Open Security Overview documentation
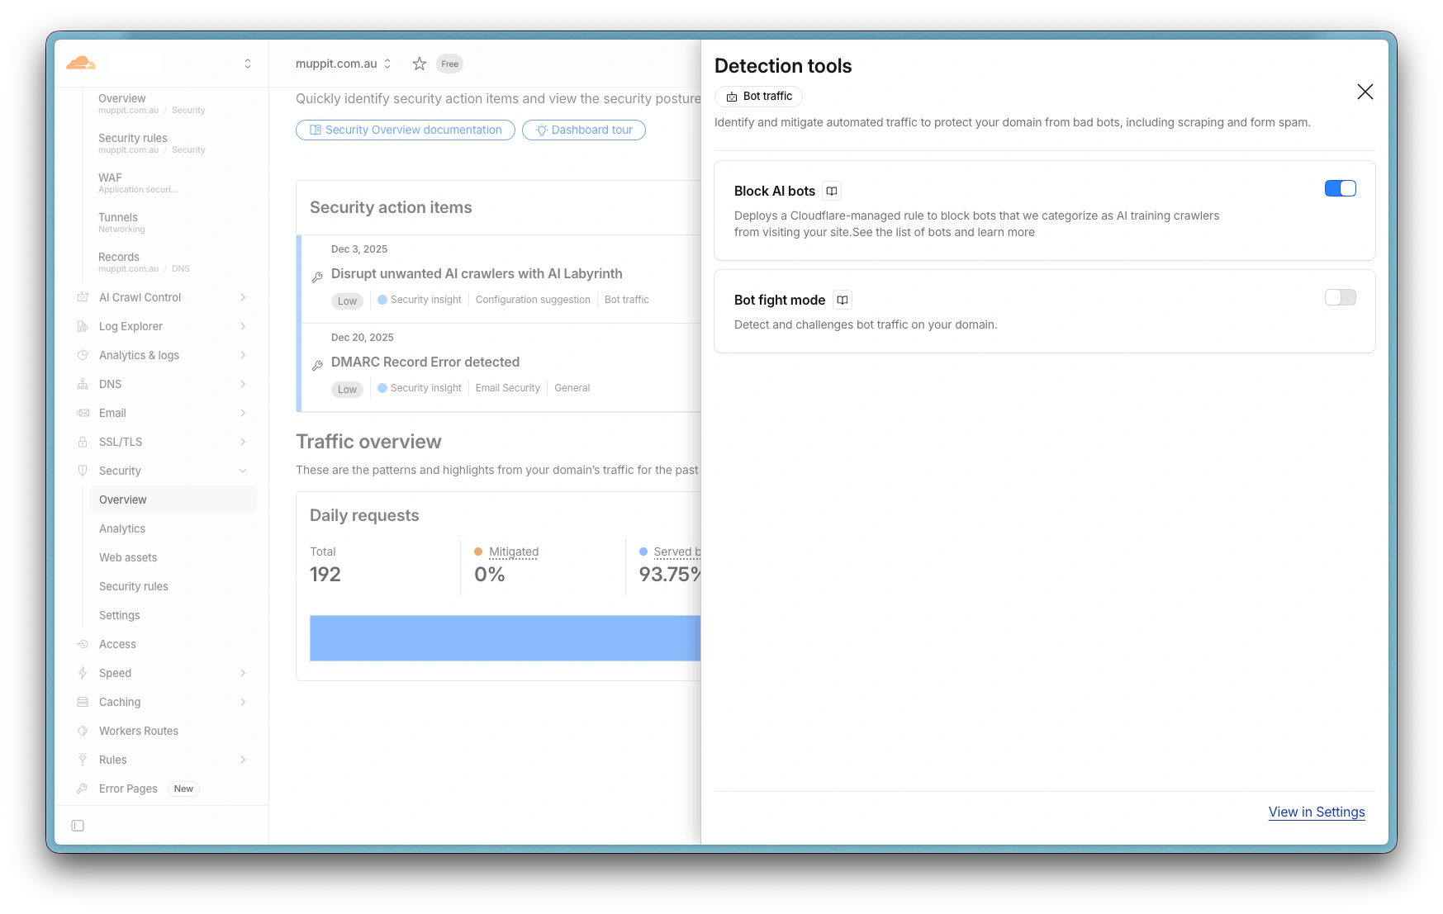 (x=406, y=130)
